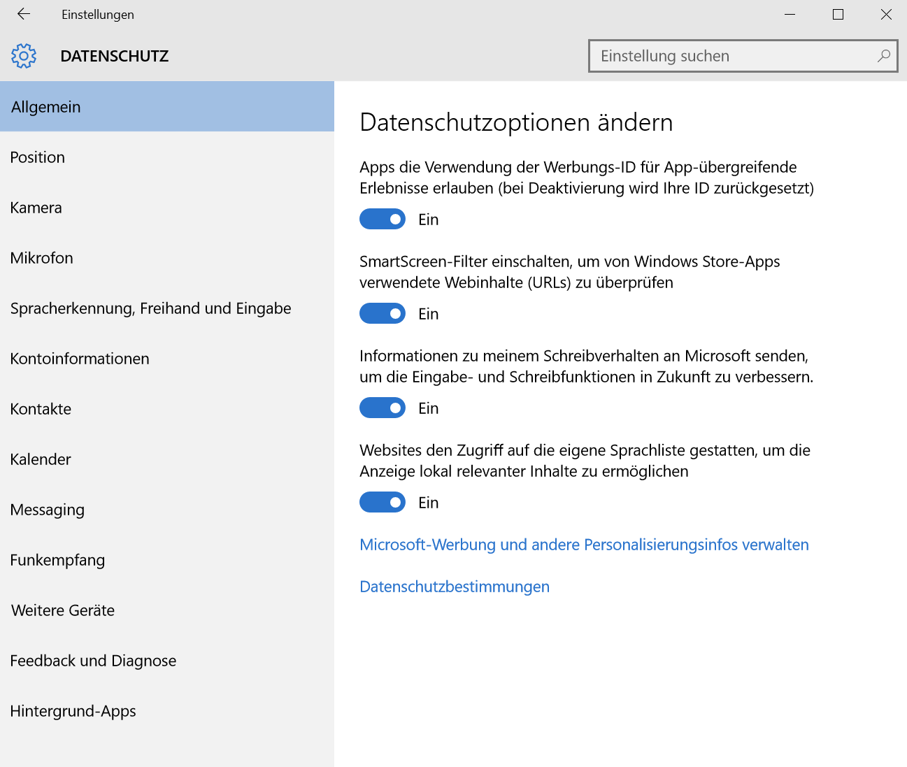Select the Mikrofon section
Screen dimensions: 907x767
pyautogui.click(x=41, y=257)
